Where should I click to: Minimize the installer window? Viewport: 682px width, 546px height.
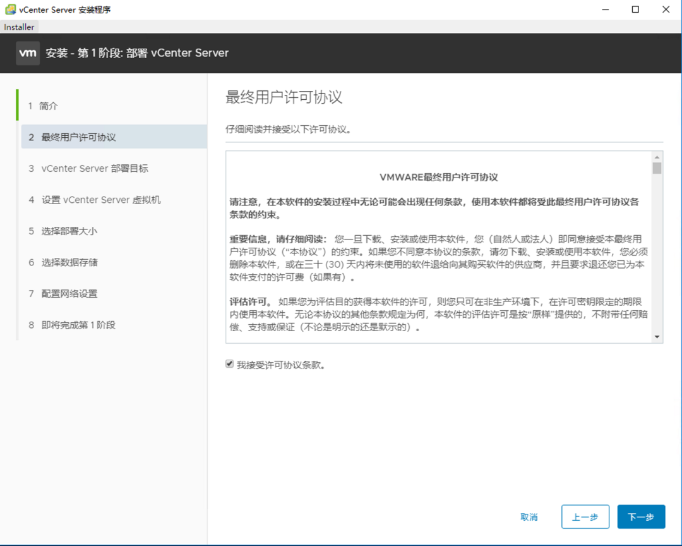(x=605, y=9)
